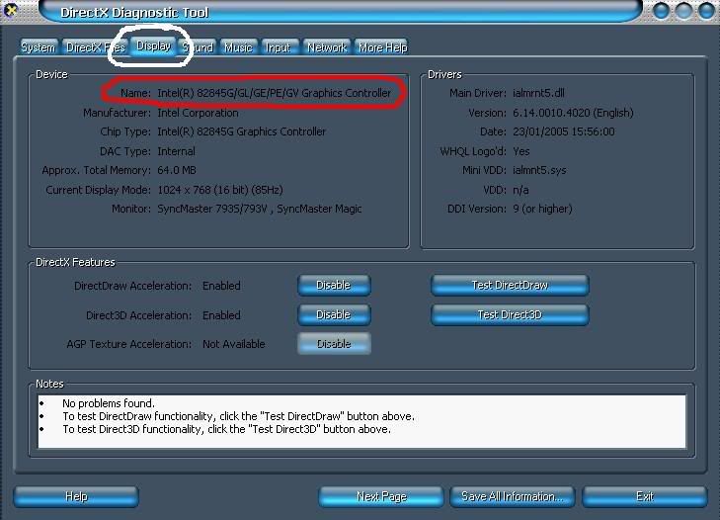
Task: Click Disable button for AGP Texture Acceleration
Action: click(x=334, y=344)
